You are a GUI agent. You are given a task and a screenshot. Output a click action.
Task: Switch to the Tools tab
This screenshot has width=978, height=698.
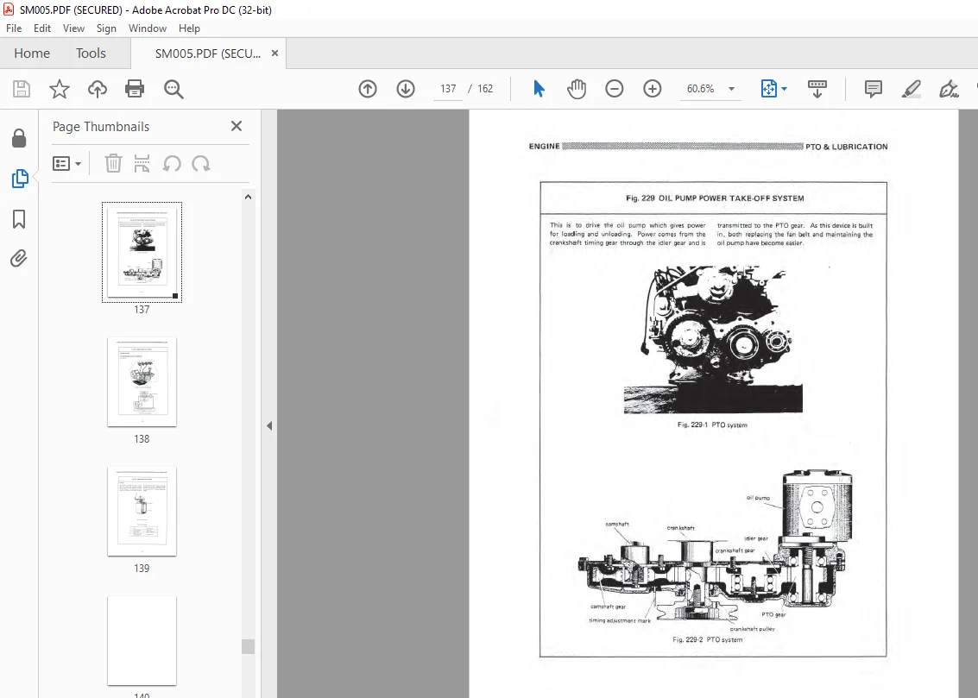91,53
